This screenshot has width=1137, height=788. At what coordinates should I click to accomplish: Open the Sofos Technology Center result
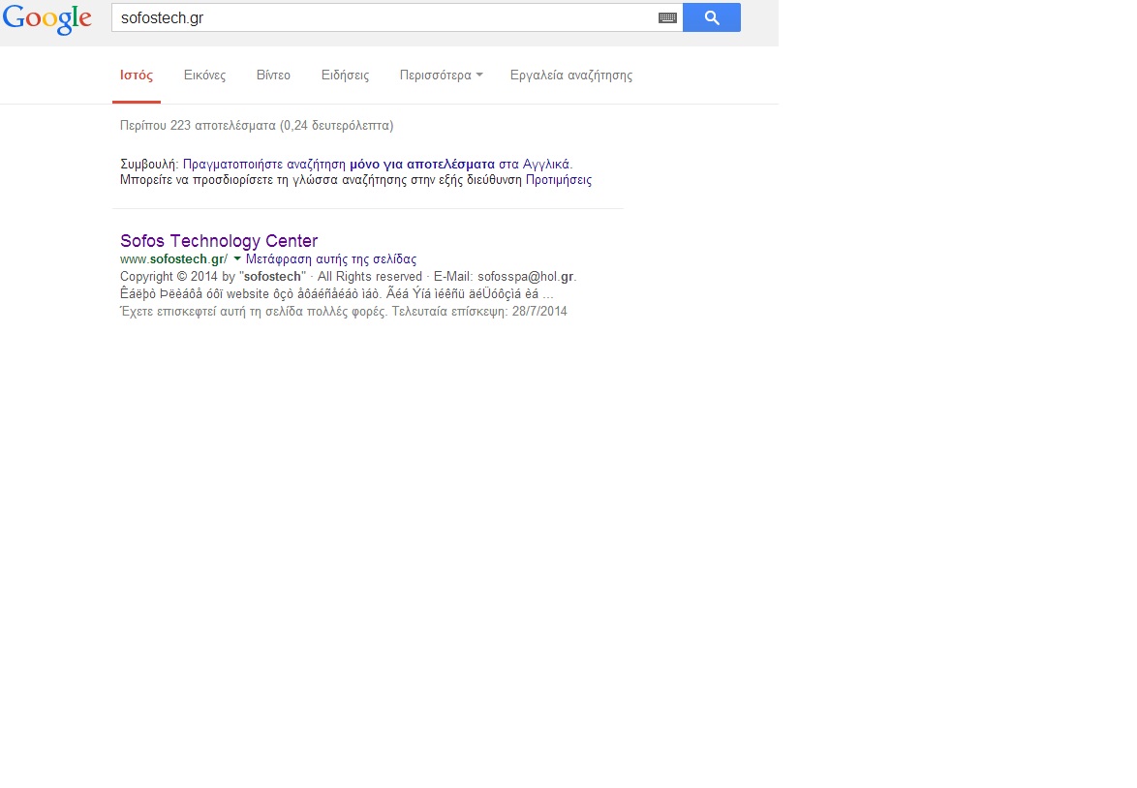click(219, 241)
